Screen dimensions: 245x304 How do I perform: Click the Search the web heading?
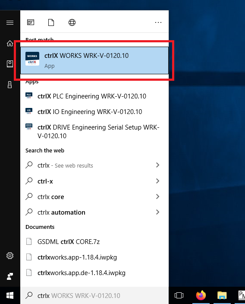click(x=45, y=150)
